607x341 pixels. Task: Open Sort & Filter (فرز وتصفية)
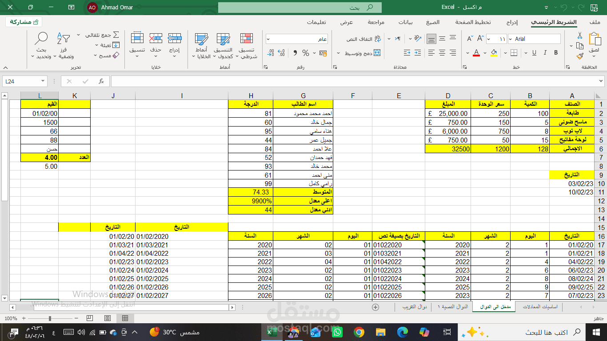click(x=64, y=45)
